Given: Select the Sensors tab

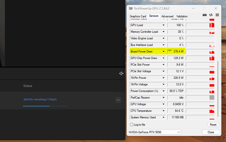Looking at the screenshot, I should [x=154, y=16].
